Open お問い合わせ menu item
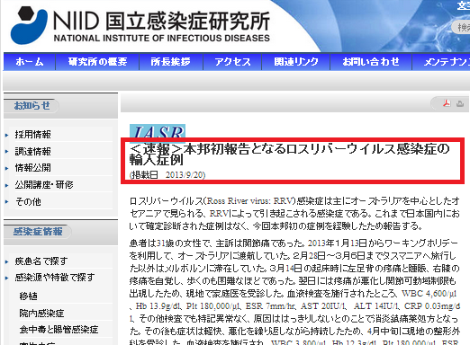The height and width of the screenshot is (345, 470). click(x=371, y=62)
